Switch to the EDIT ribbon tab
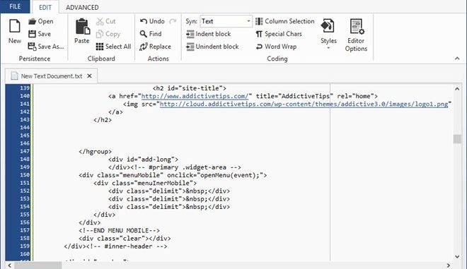Screen dimensions: 467x269 pyautogui.click(x=45, y=7)
